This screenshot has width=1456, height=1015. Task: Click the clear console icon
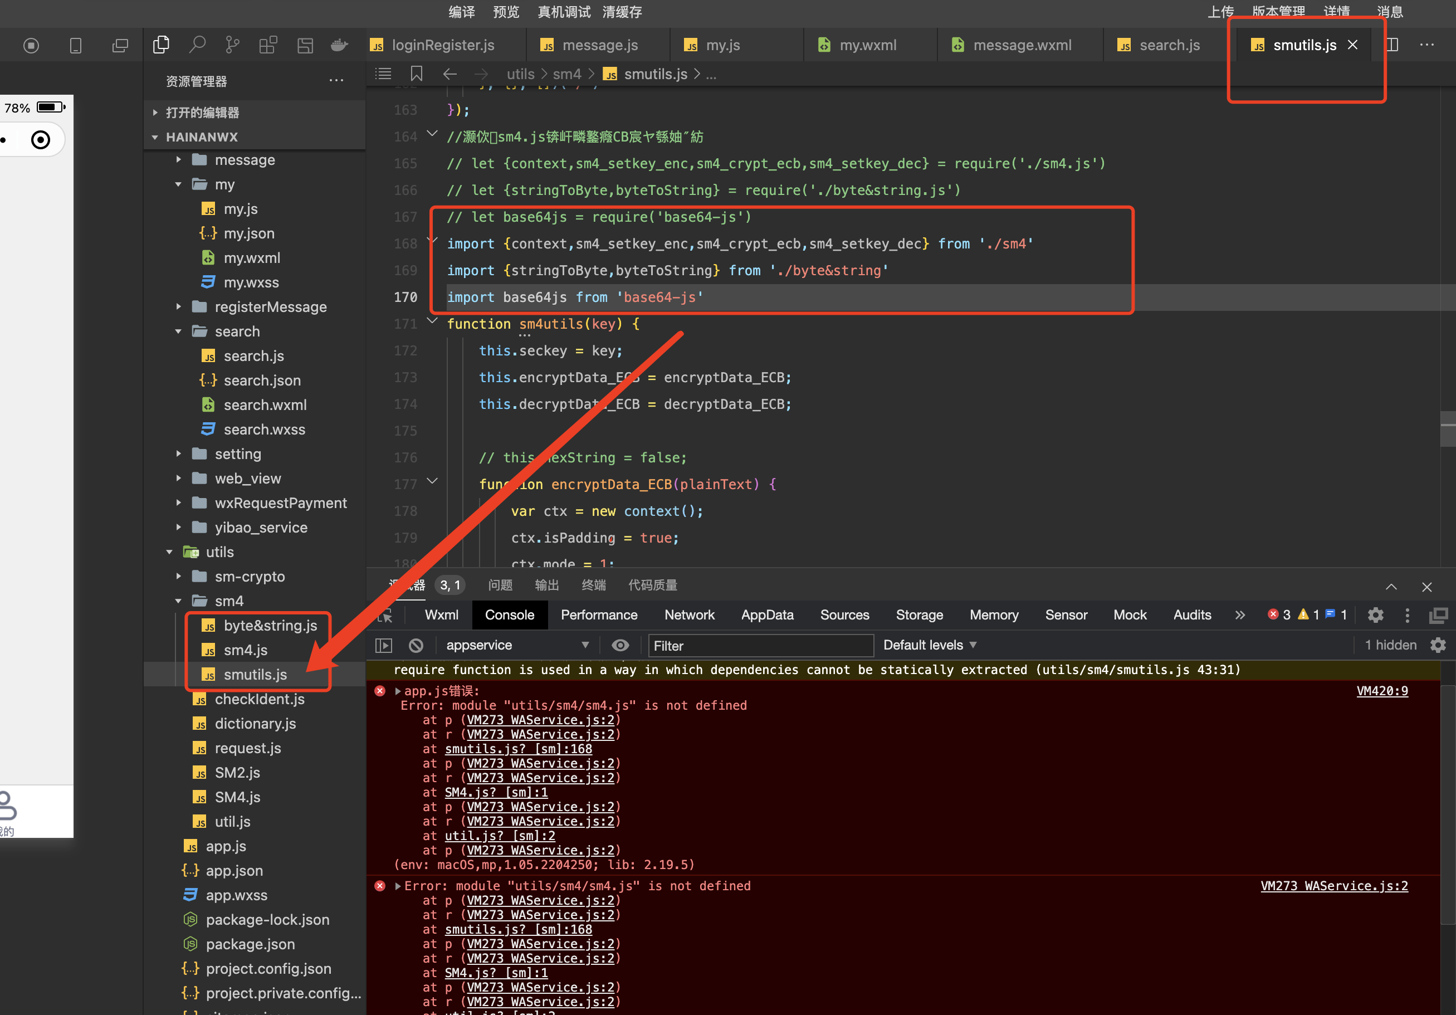click(416, 645)
